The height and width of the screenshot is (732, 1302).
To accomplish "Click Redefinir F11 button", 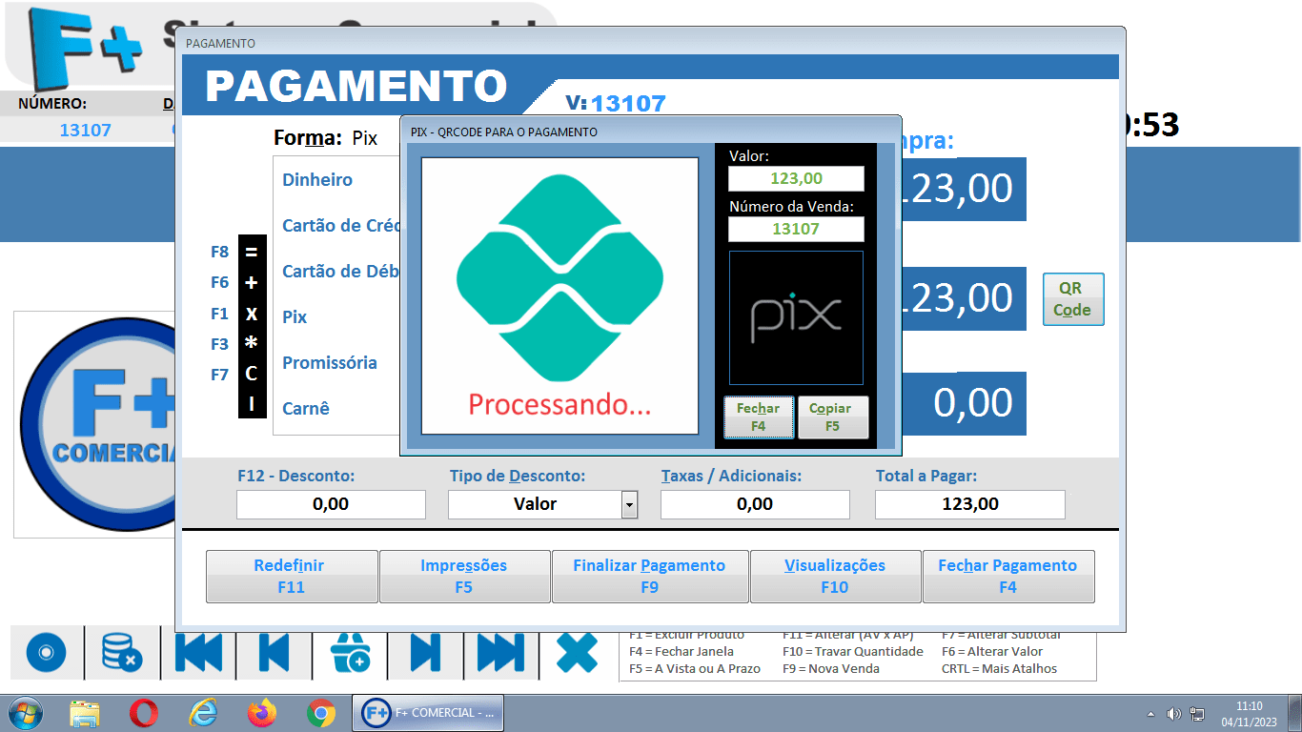I will pos(292,577).
